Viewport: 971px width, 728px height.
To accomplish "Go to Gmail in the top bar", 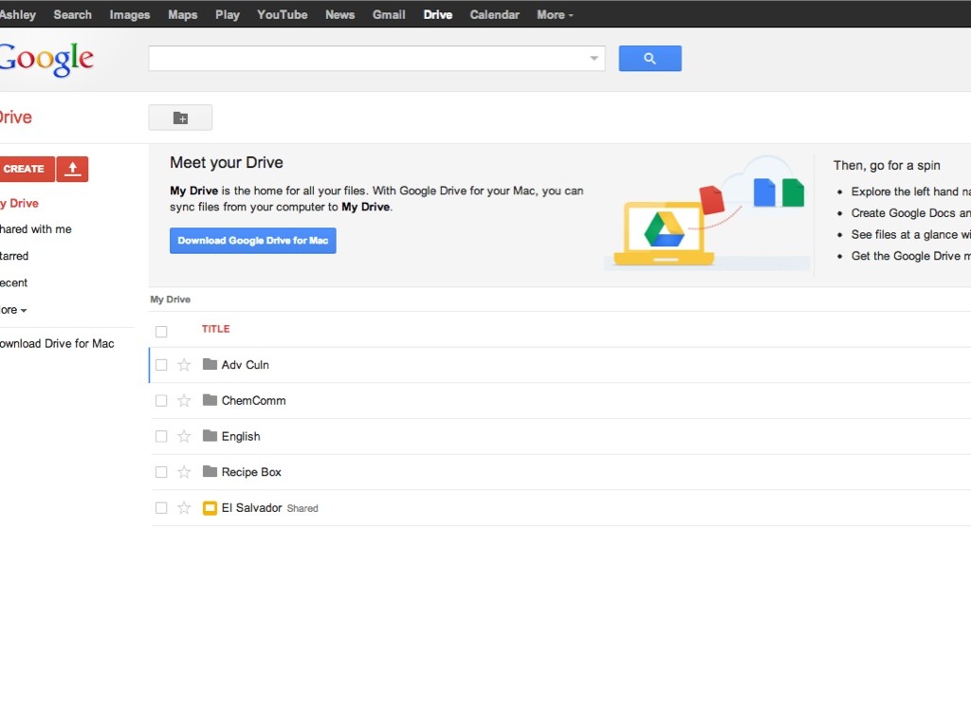I will (389, 14).
